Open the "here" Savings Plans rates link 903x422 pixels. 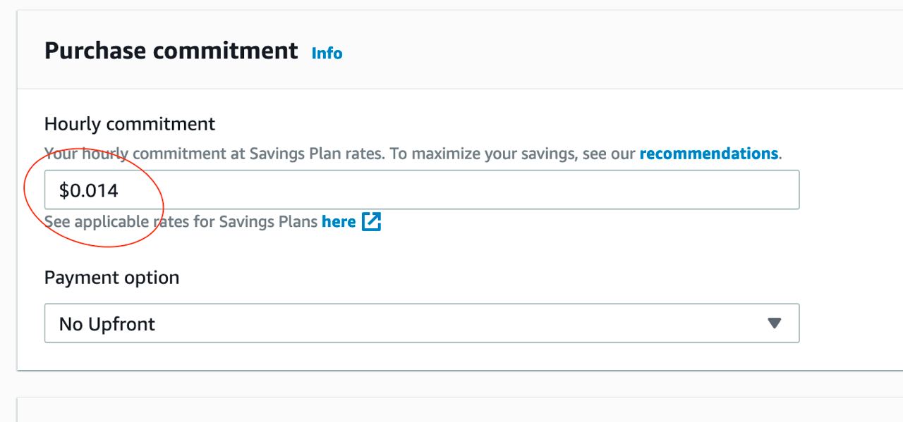[x=339, y=222]
